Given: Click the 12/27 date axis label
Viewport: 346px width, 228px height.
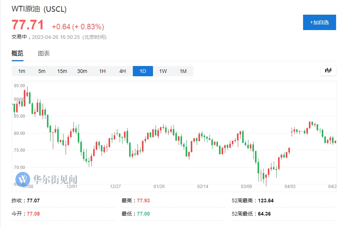Looking at the screenshot, I should pos(115,187).
